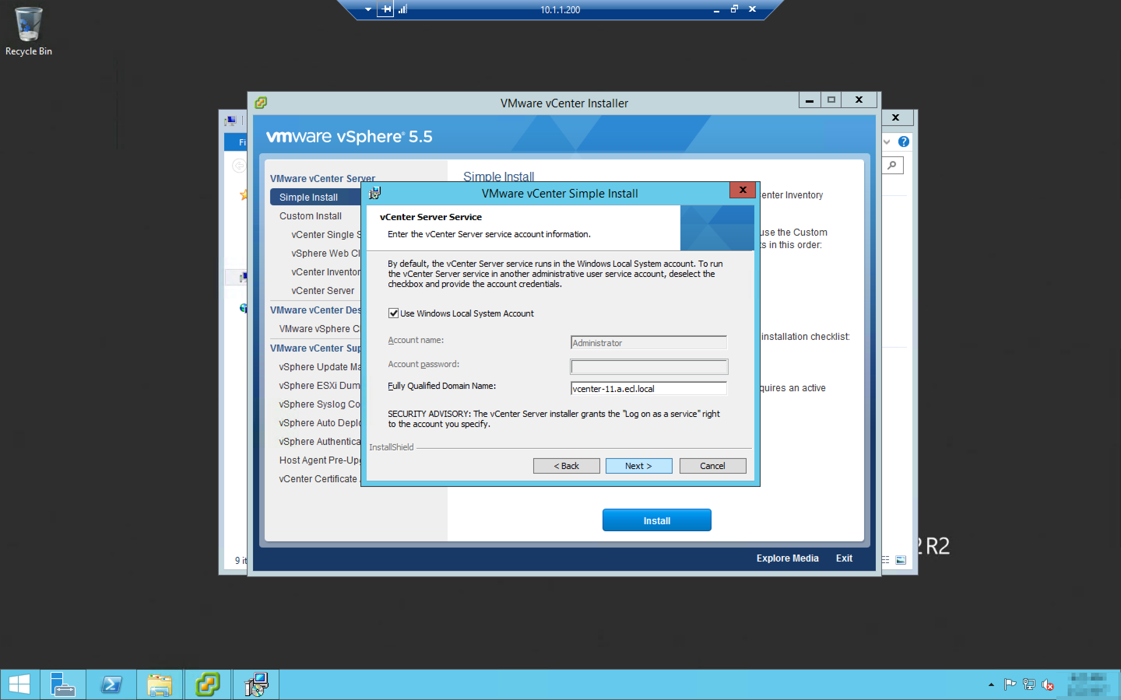Expand the ribbon chevron in Explorer window
The image size is (1121, 700).
(x=887, y=142)
